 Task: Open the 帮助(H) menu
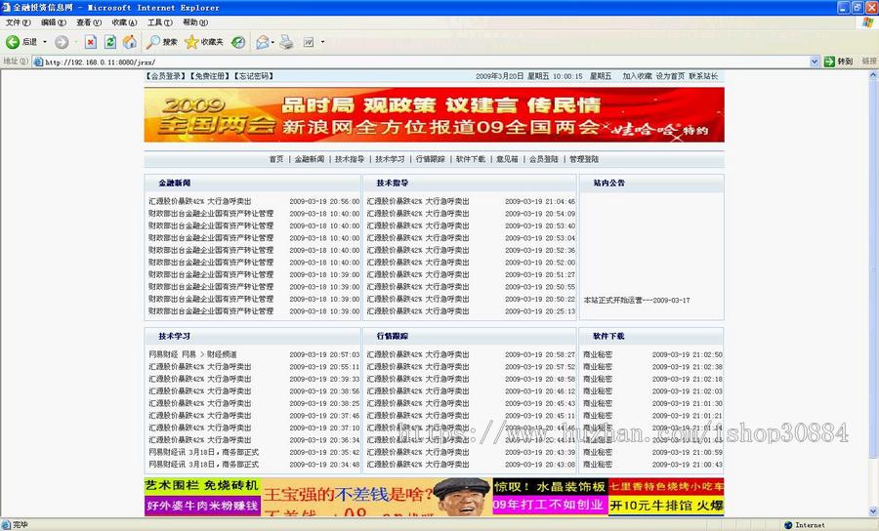(x=195, y=22)
